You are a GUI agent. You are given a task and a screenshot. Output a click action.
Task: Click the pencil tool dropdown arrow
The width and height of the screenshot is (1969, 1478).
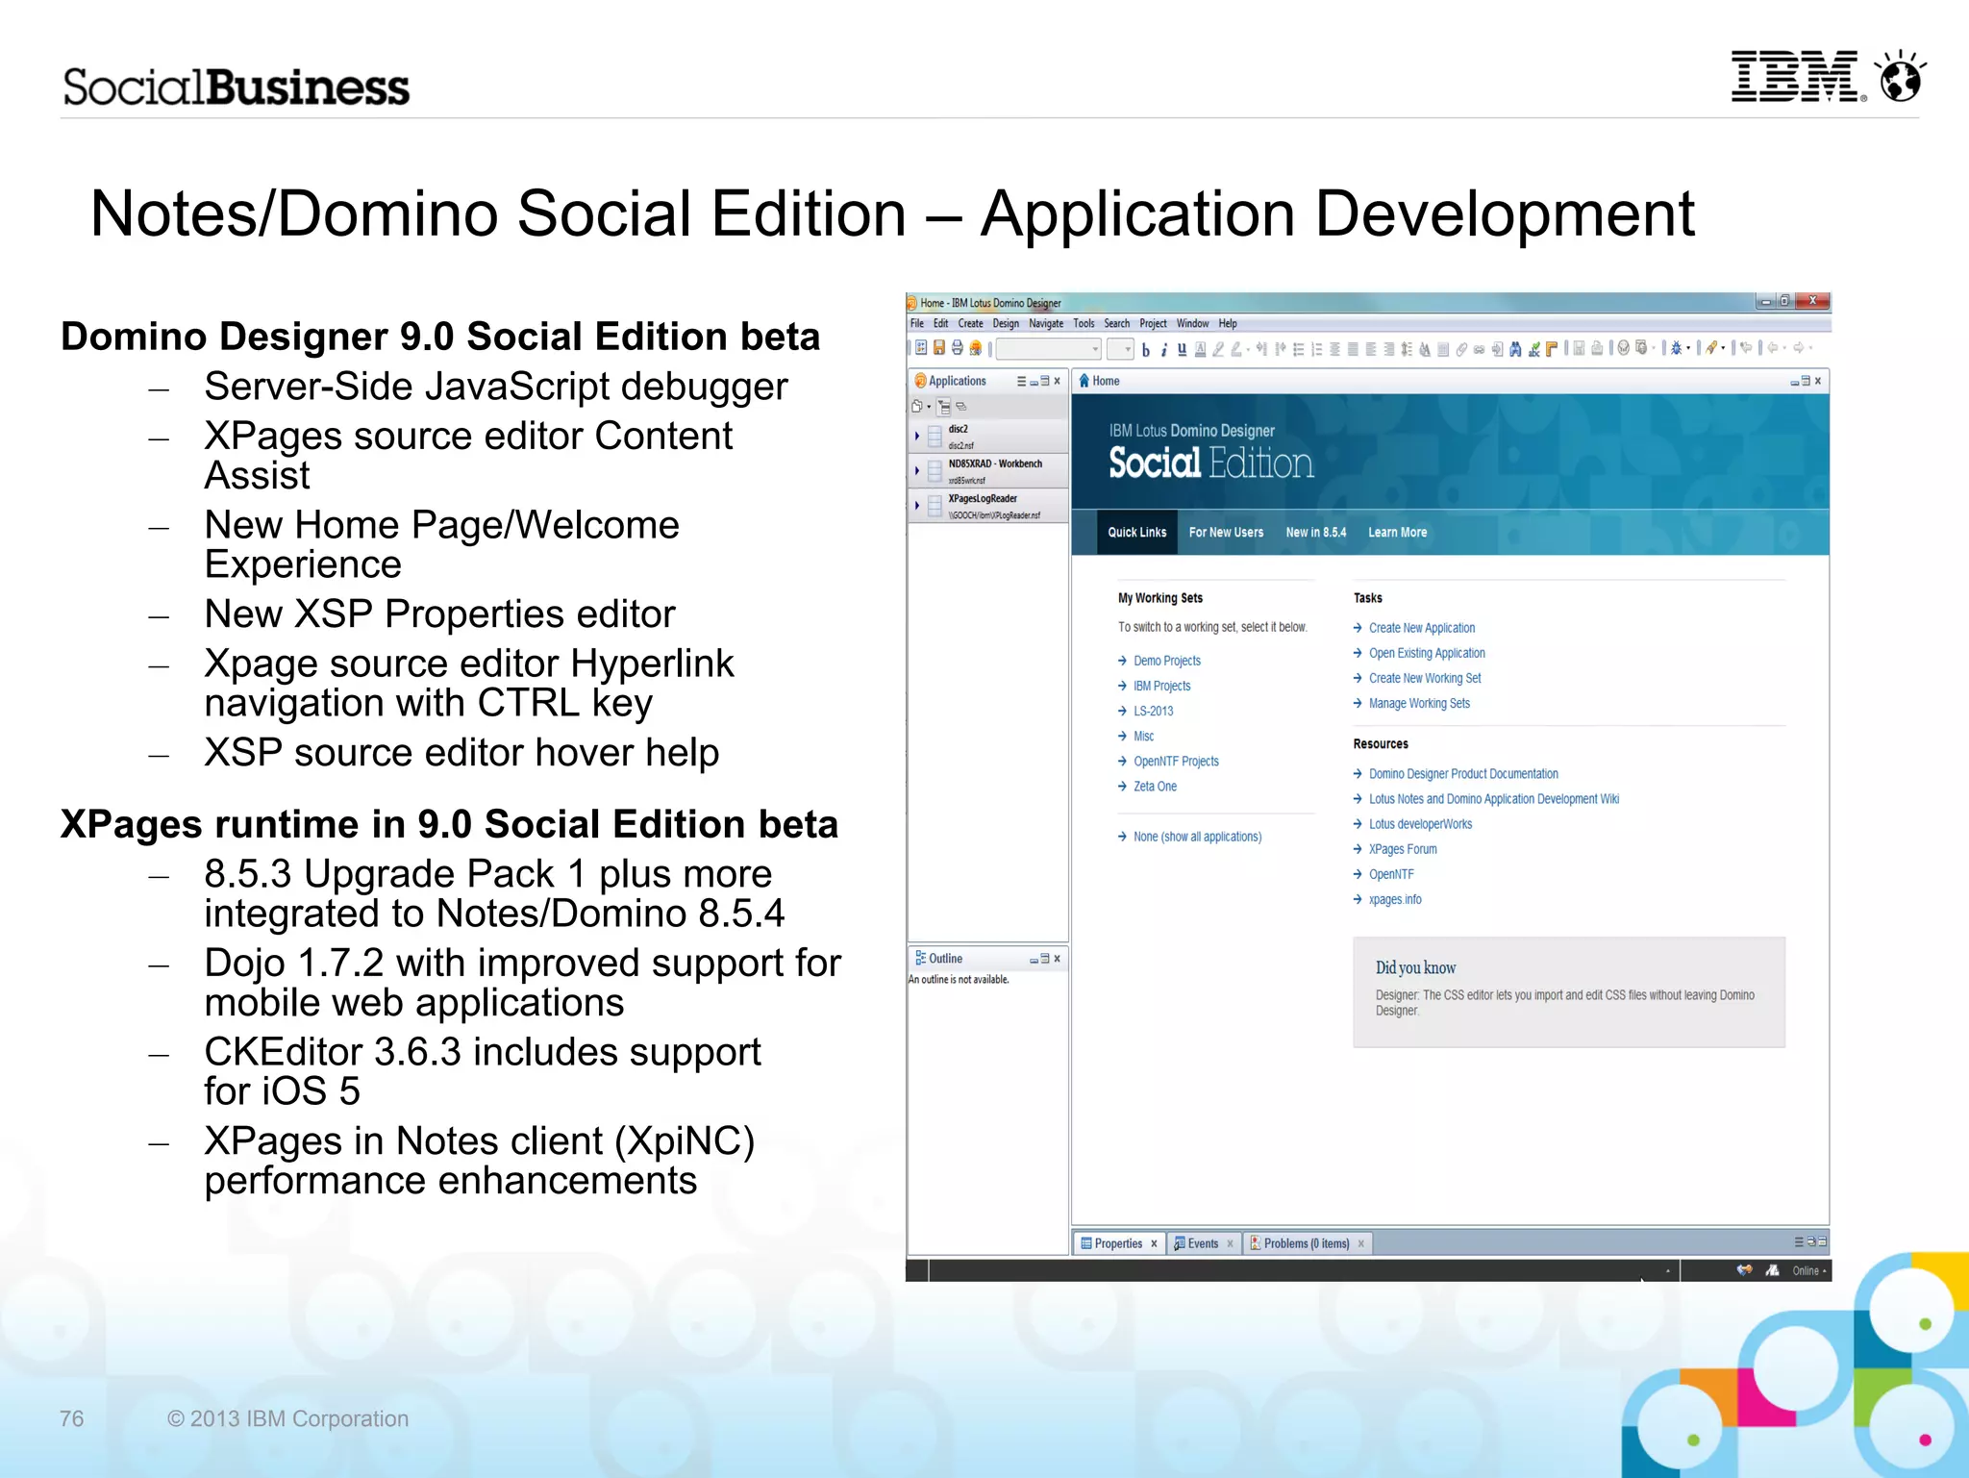[x=1723, y=348]
